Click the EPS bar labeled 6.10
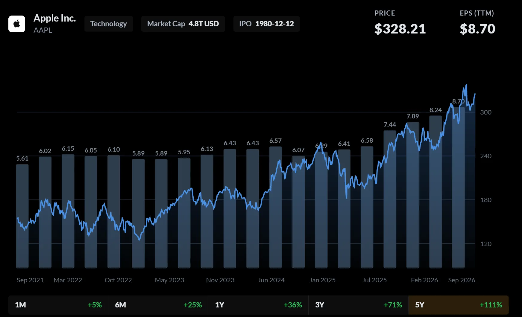The height and width of the screenshot is (317, 522). click(114, 212)
